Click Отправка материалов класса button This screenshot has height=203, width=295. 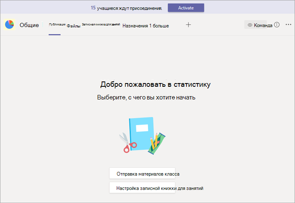(x=142, y=173)
